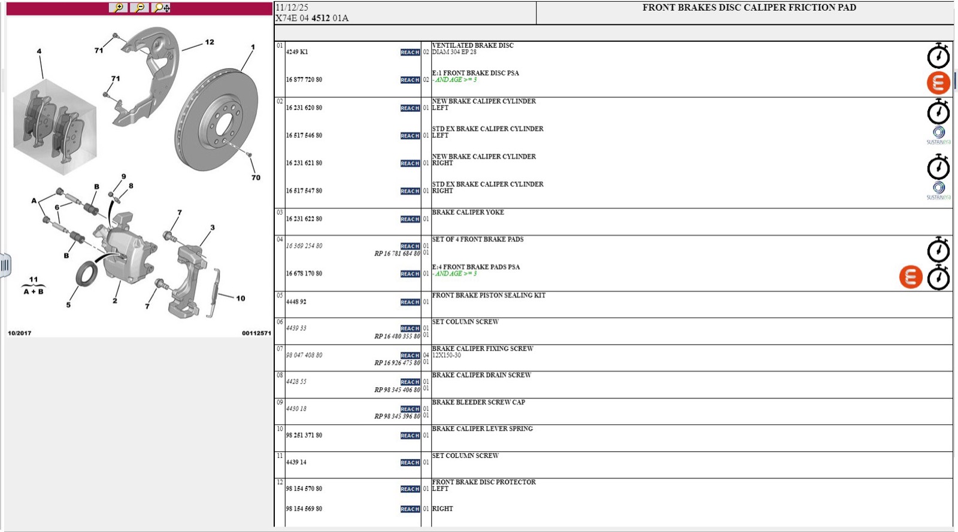Select part number 16 231 620 80
This screenshot has width=958, height=532.
coord(304,108)
